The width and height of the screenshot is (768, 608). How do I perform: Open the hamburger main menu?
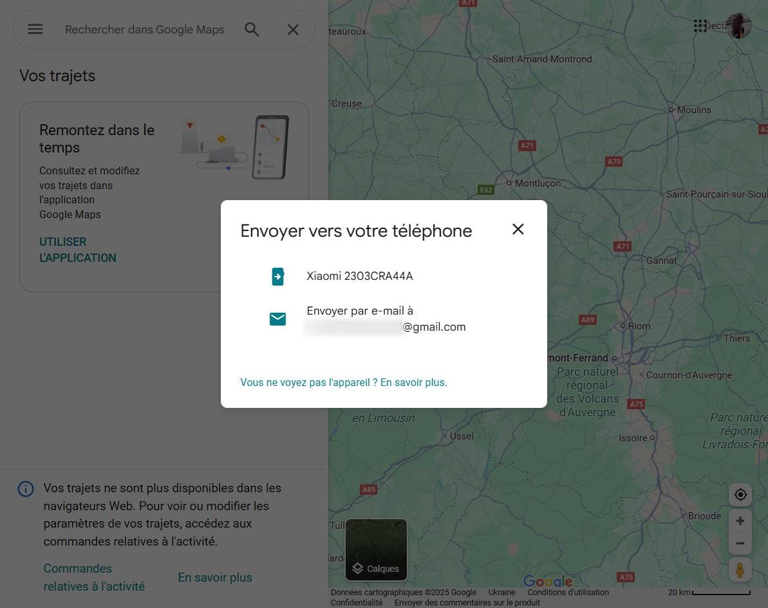pos(35,30)
